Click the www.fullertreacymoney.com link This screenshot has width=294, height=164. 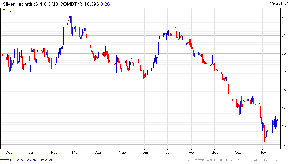(x=27, y=160)
